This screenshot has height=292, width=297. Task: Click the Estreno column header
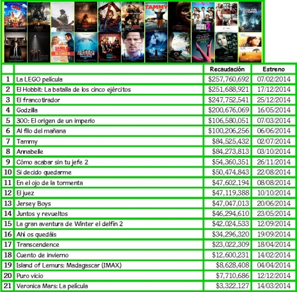(x=274, y=69)
